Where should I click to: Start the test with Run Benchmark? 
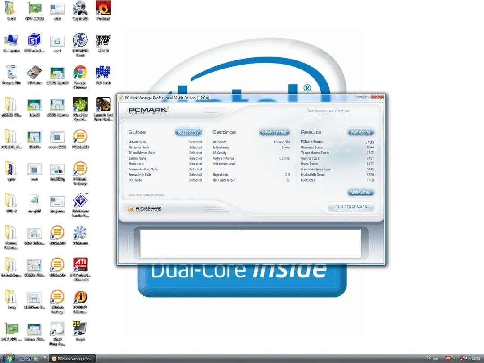pos(351,207)
